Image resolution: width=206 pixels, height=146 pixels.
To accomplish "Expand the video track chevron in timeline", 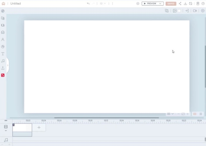I will coord(6,131).
